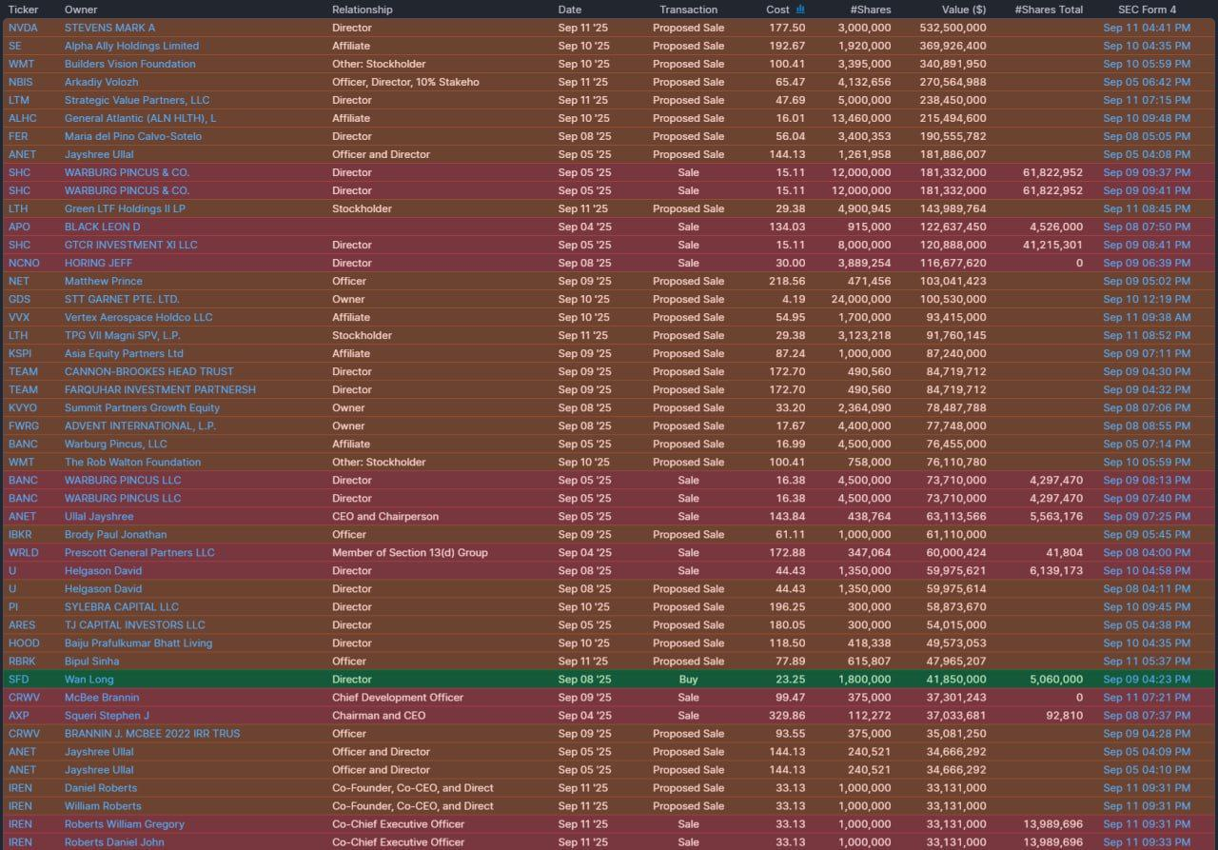This screenshot has height=850, width=1218.
Task: Open owner Brody Paul Jonathan
Action: 115,534
